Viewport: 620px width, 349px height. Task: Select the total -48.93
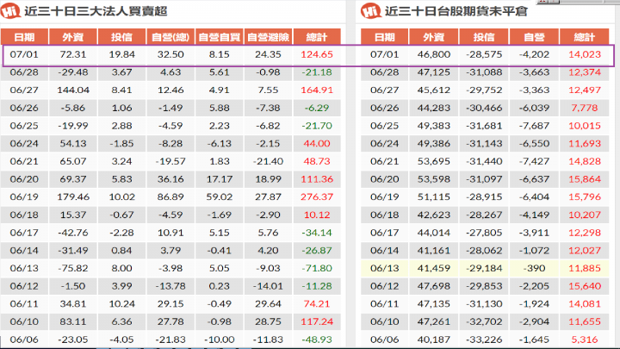tap(317, 340)
